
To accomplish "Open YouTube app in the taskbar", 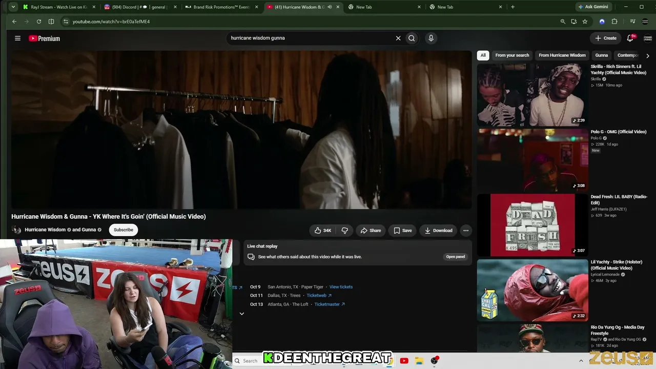I will (404, 361).
